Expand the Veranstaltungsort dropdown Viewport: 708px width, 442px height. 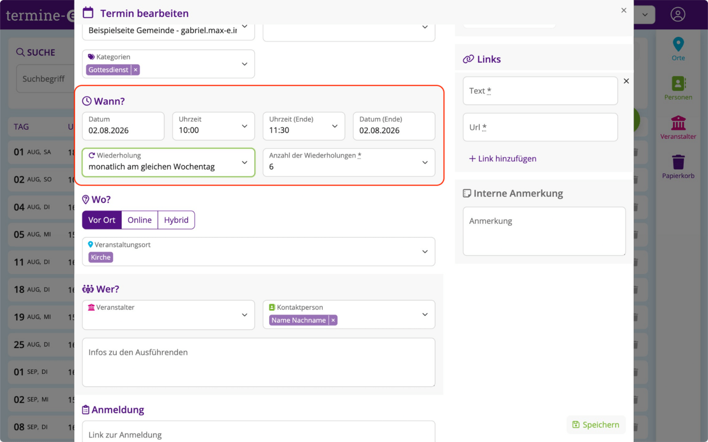click(258, 252)
